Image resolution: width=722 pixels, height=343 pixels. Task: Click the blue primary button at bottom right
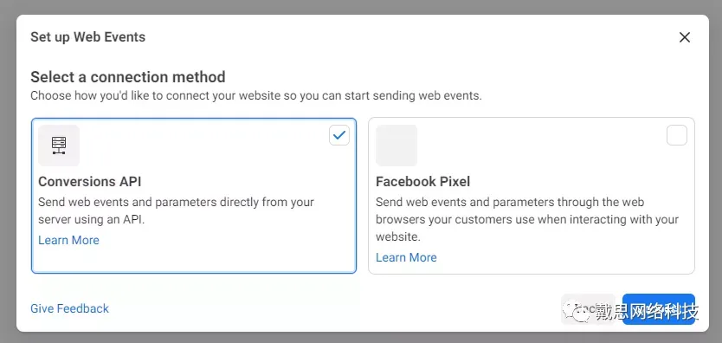(x=659, y=309)
